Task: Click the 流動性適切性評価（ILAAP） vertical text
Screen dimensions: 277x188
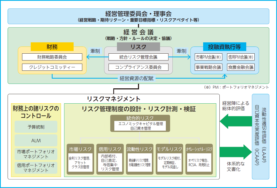Action: pos(264,135)
